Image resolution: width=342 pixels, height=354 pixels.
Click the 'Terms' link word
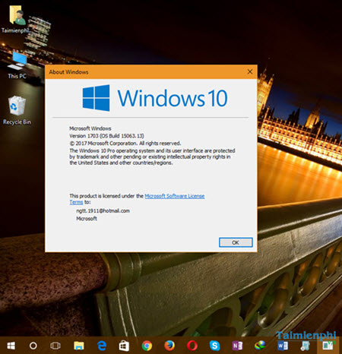76,202
